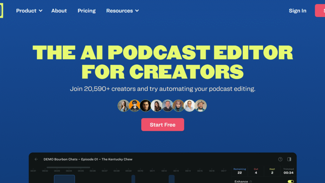Screen dimensions: 325x183
Task: Select the first creator avatar in the row
Action: [x=123, y=106]
